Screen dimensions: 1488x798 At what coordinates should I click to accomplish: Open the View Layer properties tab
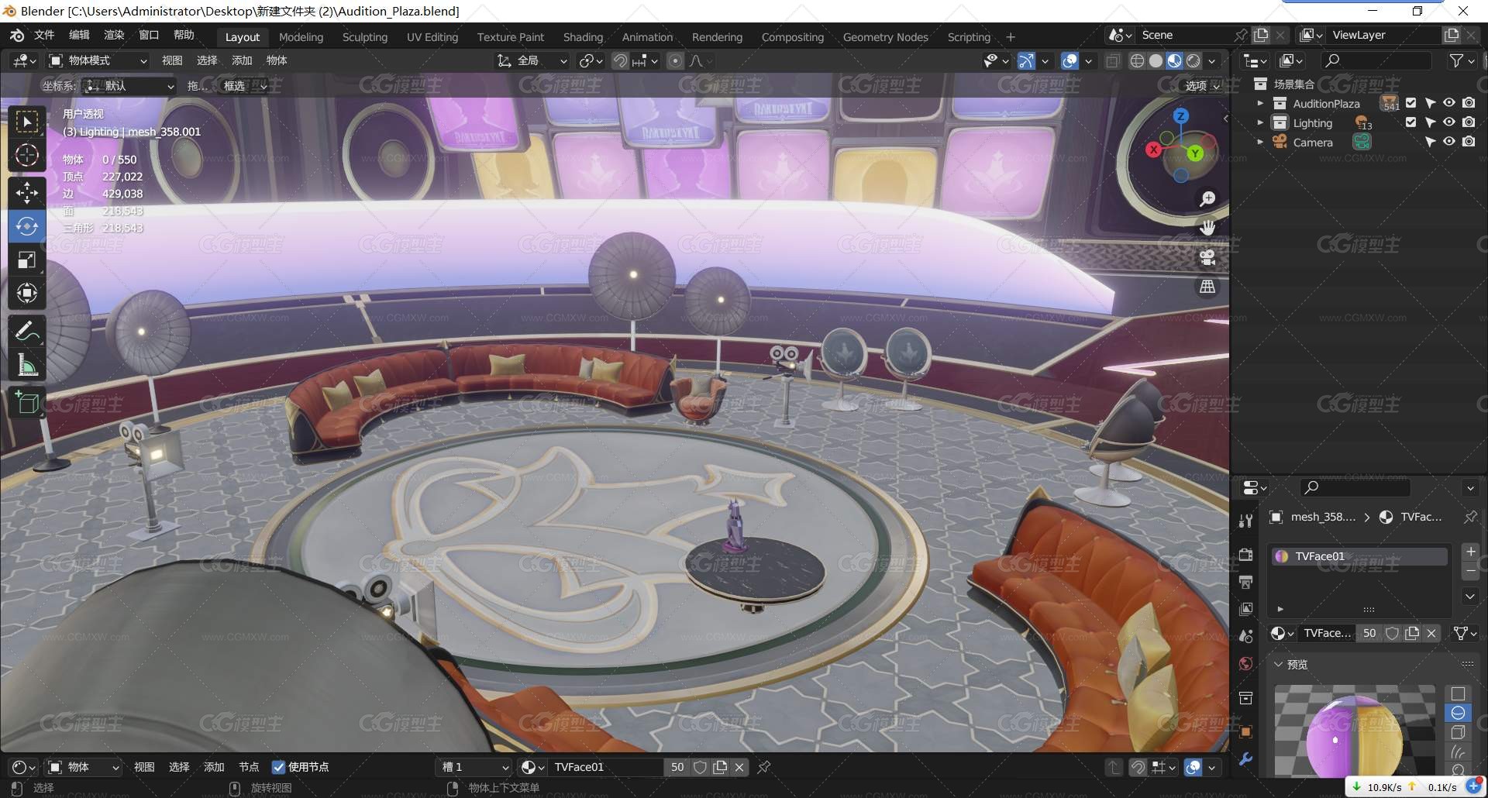click(x=1246, y=609)
